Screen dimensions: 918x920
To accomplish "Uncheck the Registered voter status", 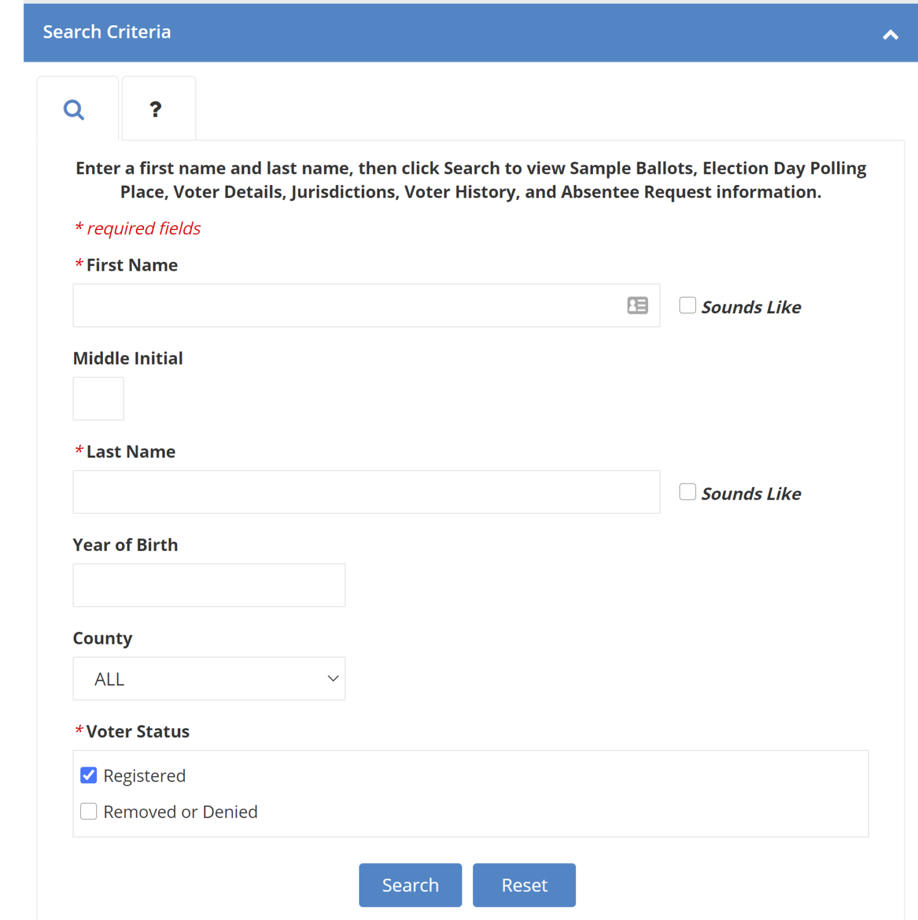I will coord(88,774).
